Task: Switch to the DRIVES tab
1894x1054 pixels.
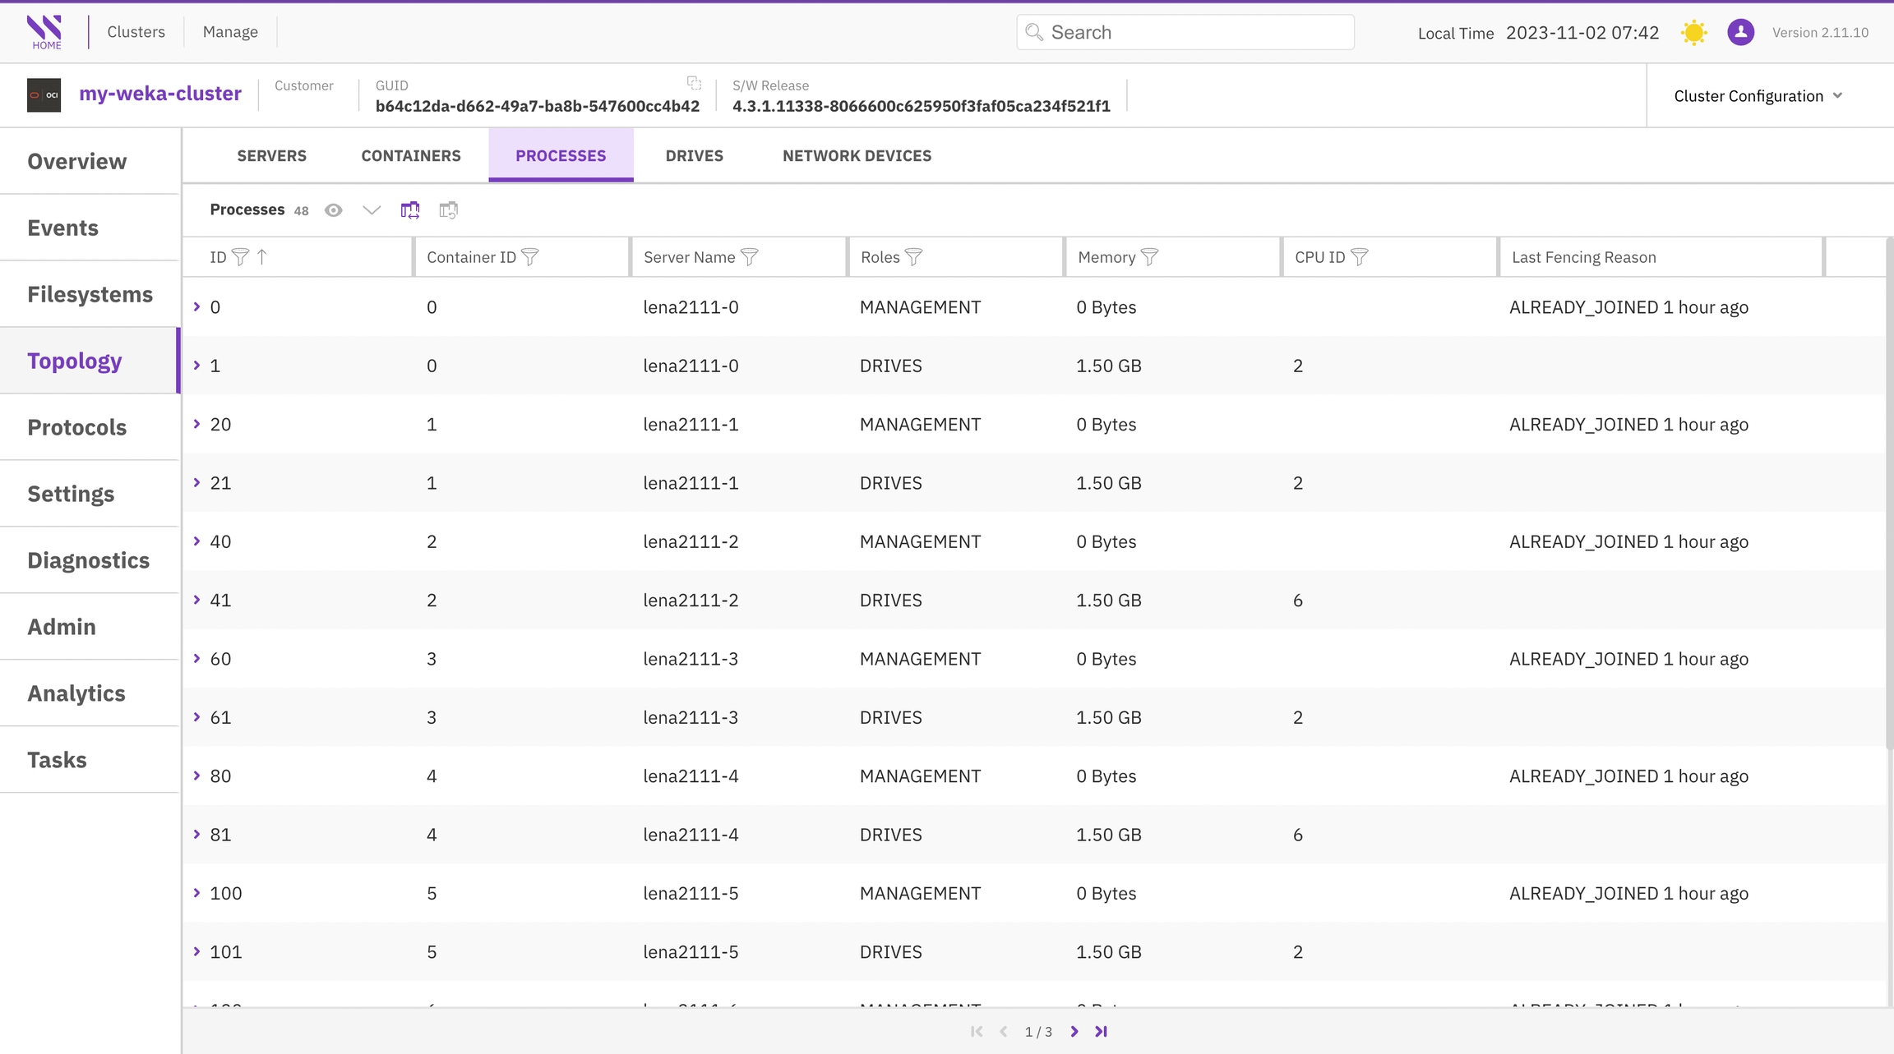Action: tap(694, 156)
